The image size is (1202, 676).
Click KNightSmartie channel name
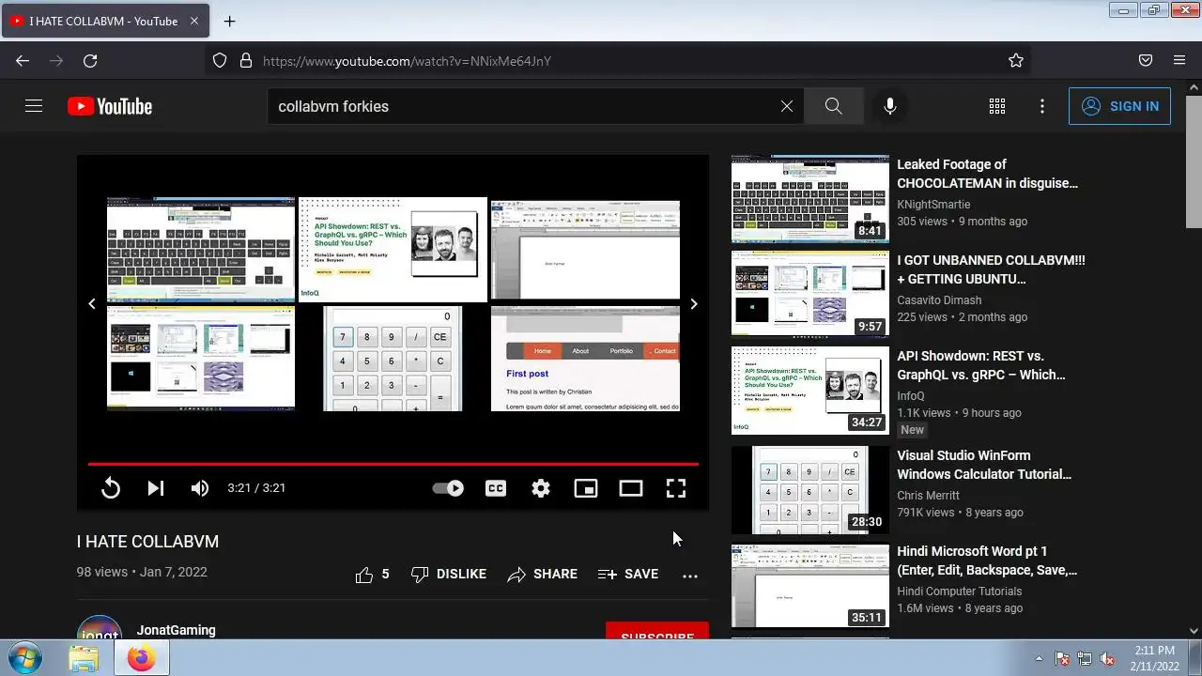click(933, 205)
